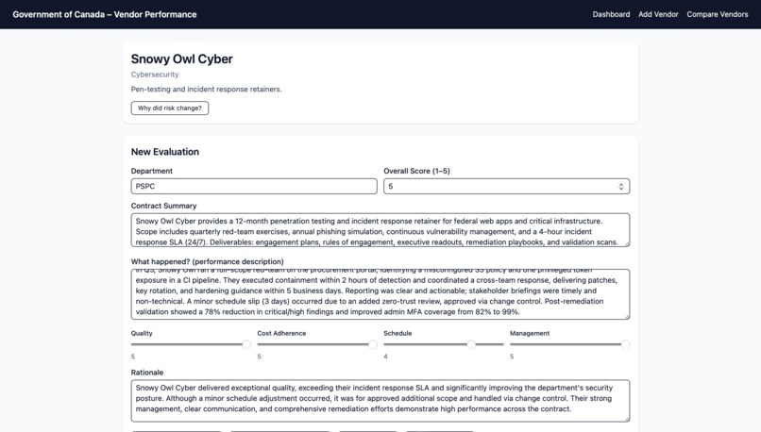Increment Overall Score with stepper arrow

(x=621, y=184)
